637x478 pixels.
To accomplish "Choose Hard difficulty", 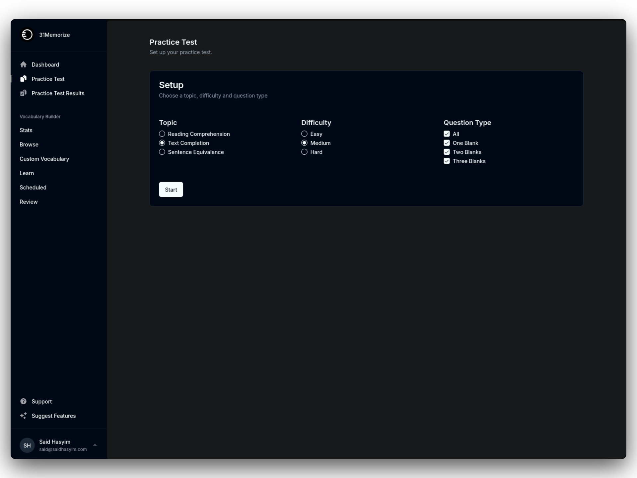I will pos(304,152).
